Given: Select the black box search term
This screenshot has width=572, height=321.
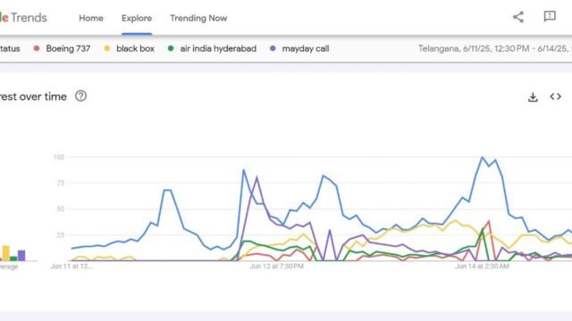Looking at the screenshot, I should pos(135,49).
